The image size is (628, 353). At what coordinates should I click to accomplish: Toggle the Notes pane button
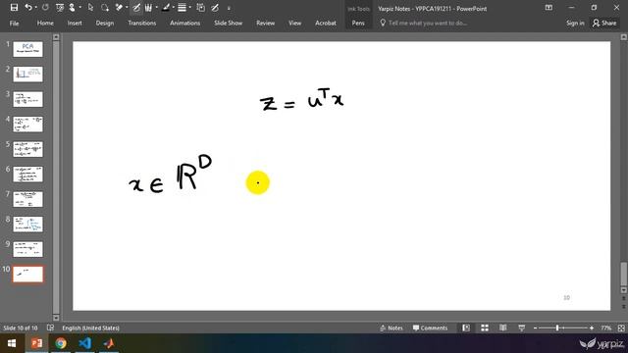coord(391,328)
